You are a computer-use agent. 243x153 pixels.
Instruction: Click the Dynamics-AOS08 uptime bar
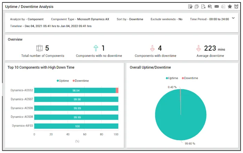tap(76, 117)
